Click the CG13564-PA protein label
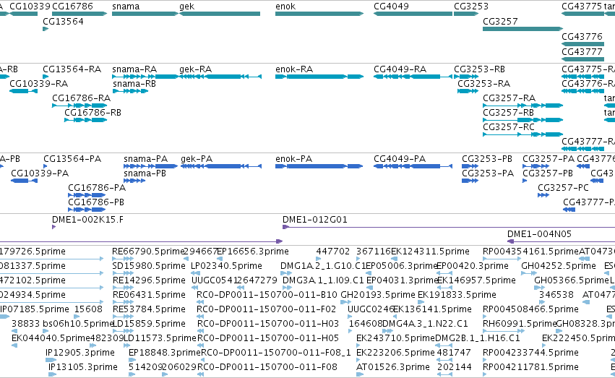The width and height of the screenshot is (615, 378). pyautogui.click(x=72, y=159)
